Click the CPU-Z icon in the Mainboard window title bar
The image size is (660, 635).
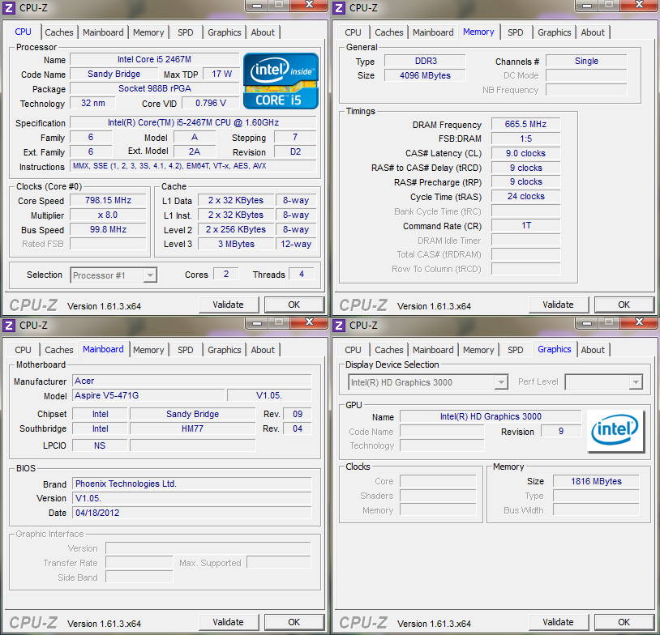coord(9,325)
